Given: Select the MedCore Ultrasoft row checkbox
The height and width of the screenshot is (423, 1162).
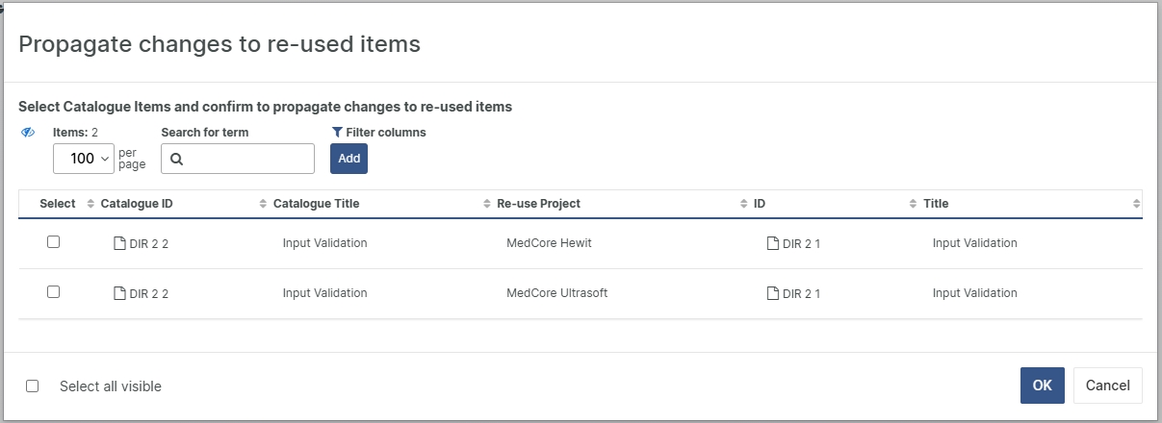Looking at the screenshot, I should (53, 292).
